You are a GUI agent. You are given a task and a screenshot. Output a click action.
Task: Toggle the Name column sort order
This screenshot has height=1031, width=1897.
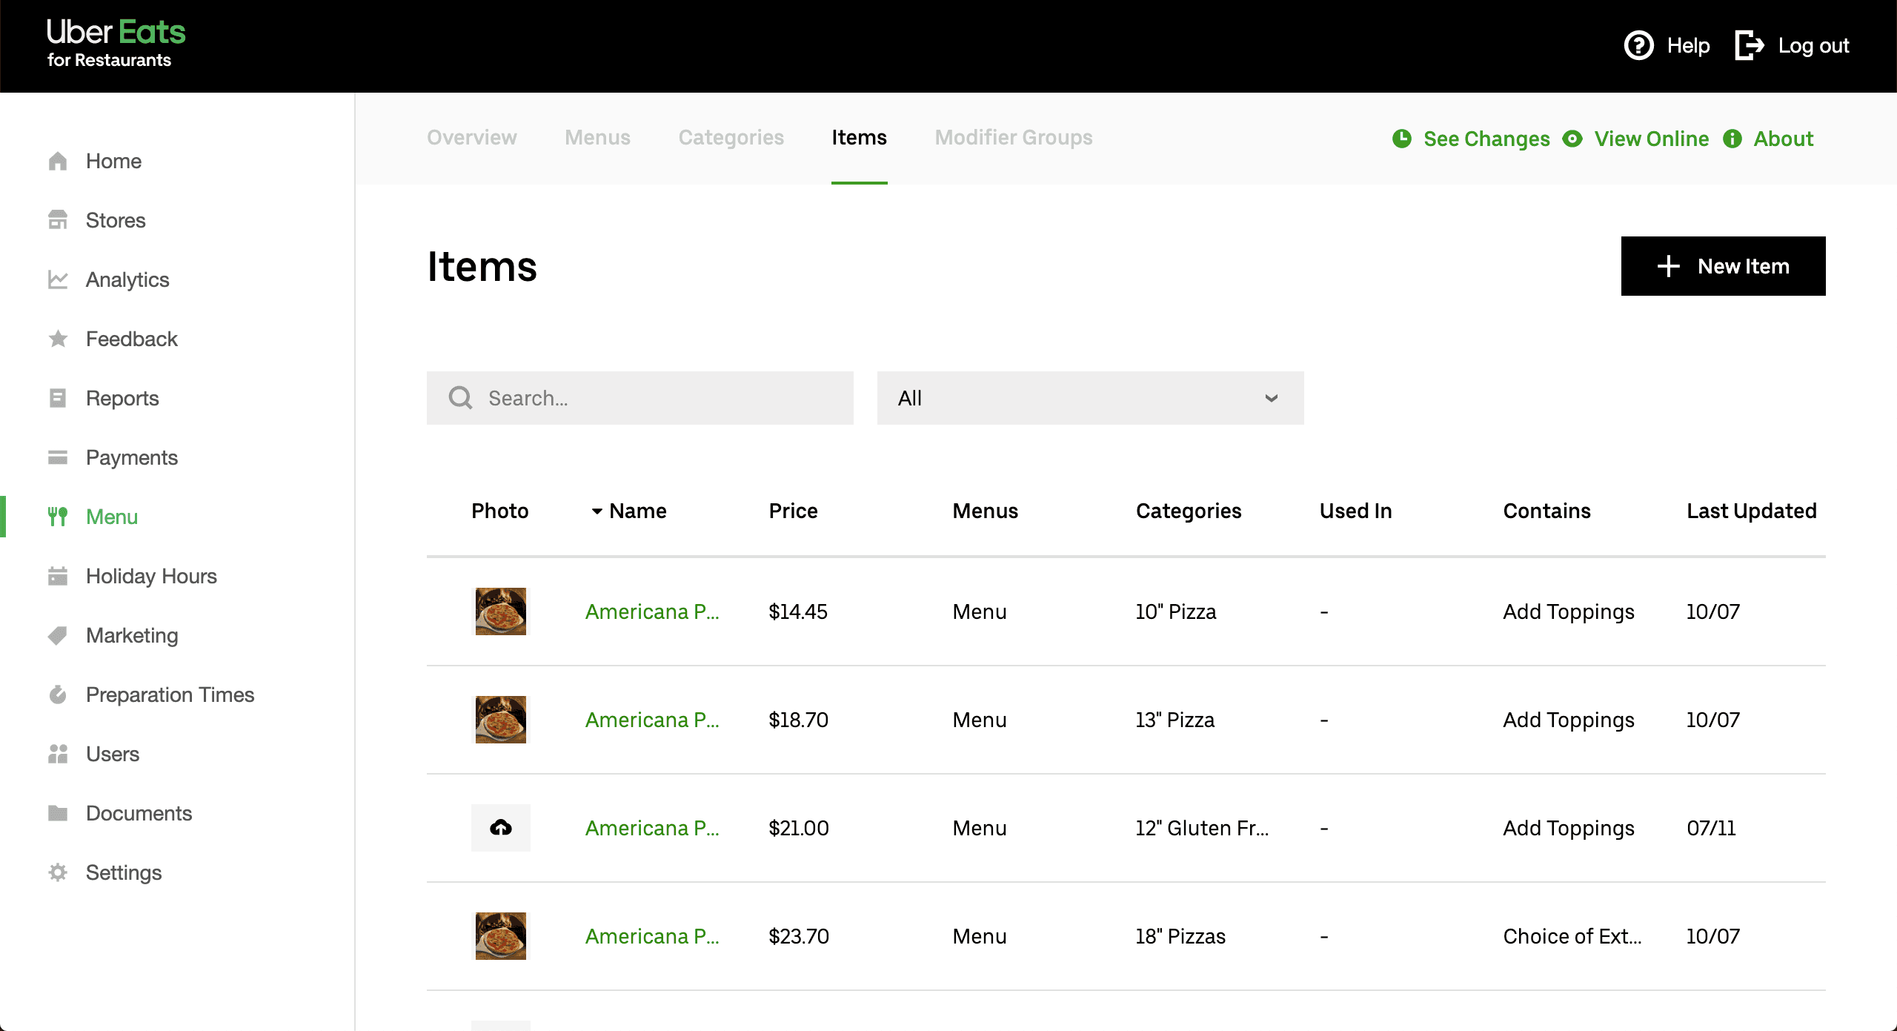[x=597, y=511]
